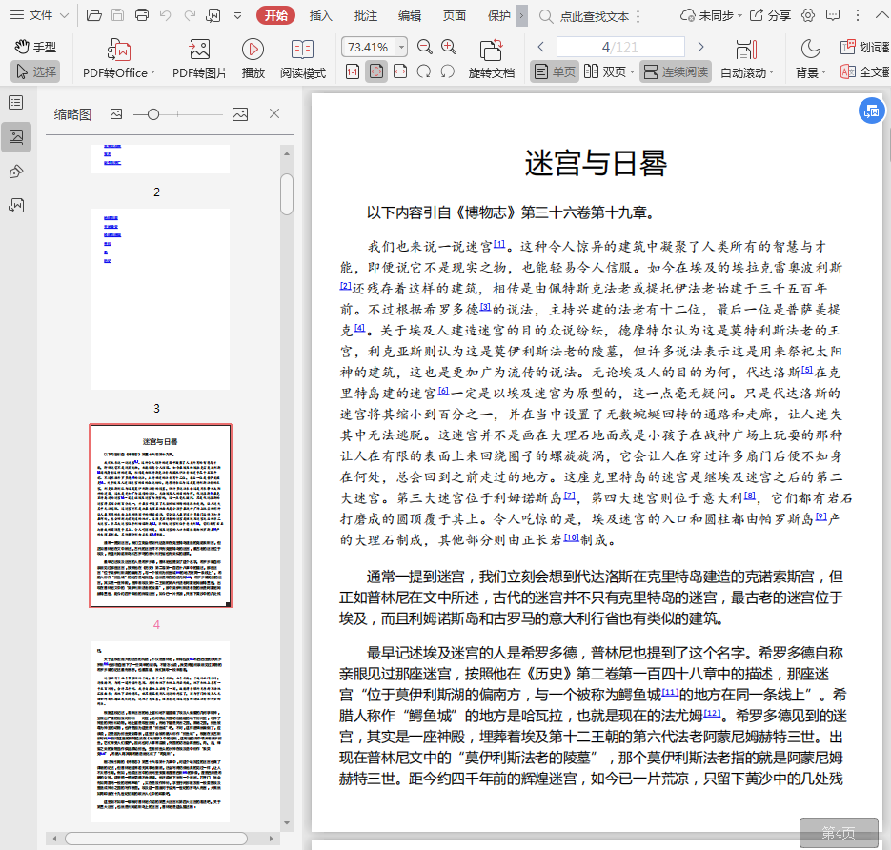Image resolution: width=891 pixels, height=850 pixels.
Task: Expand PDF转Office dropdown arrow
Action: pos(152,72)
